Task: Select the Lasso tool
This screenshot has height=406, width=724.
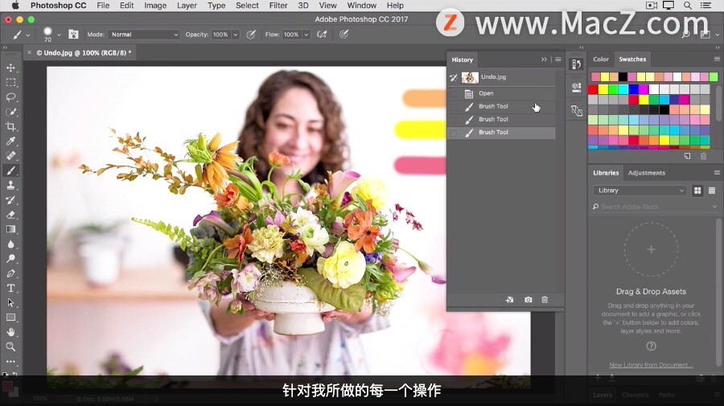Action: click(x=10, y=97)
